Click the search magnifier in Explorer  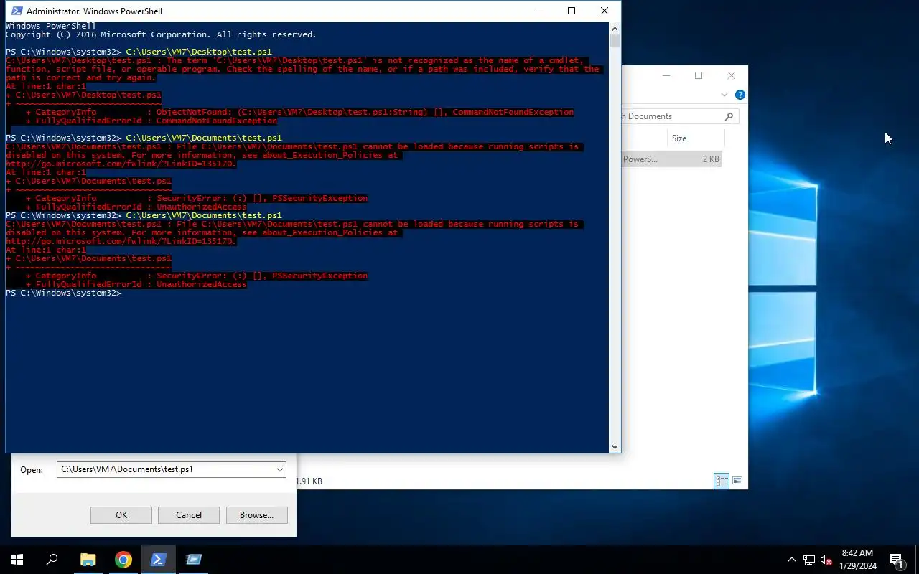tap(729, 116)
